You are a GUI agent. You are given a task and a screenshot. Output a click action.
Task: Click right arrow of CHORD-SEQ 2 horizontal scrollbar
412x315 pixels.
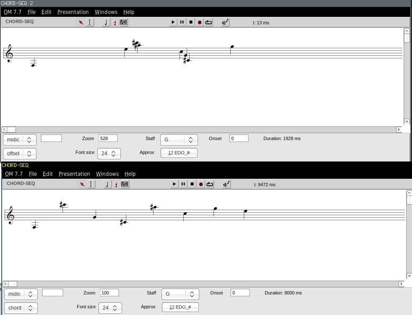pos(399,130)
